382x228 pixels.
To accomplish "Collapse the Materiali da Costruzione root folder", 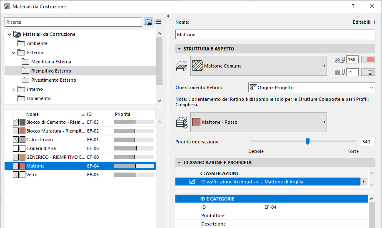I will (x=9, y=34).
